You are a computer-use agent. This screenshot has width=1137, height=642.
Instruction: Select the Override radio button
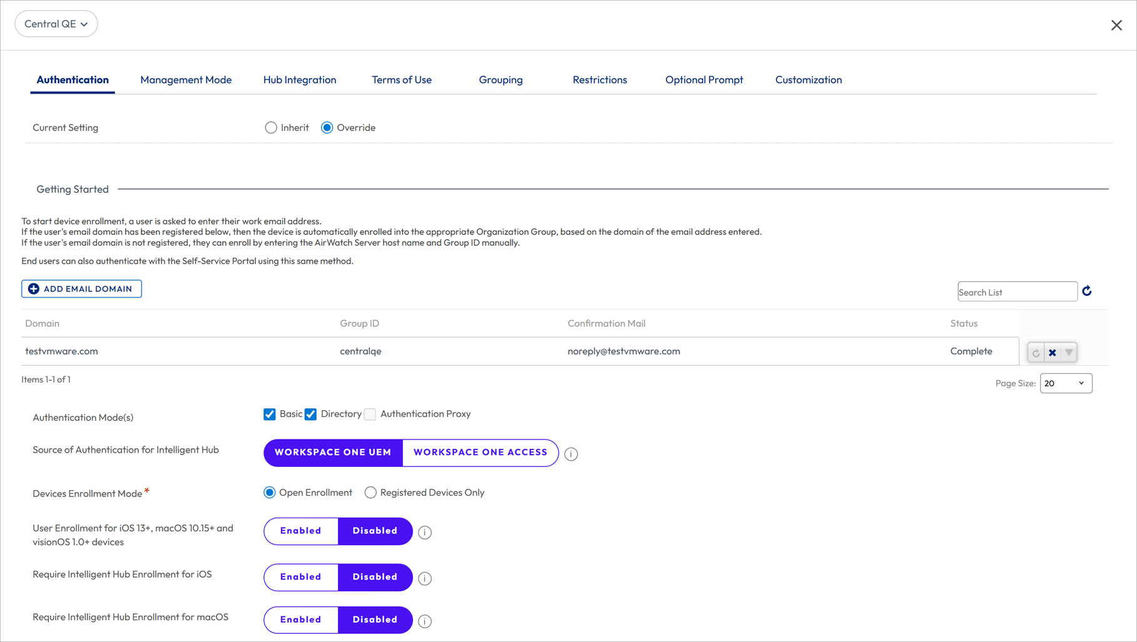(327, 128)
